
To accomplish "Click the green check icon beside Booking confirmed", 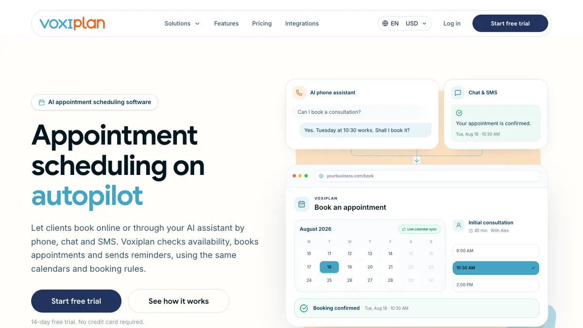I will 304,308.
